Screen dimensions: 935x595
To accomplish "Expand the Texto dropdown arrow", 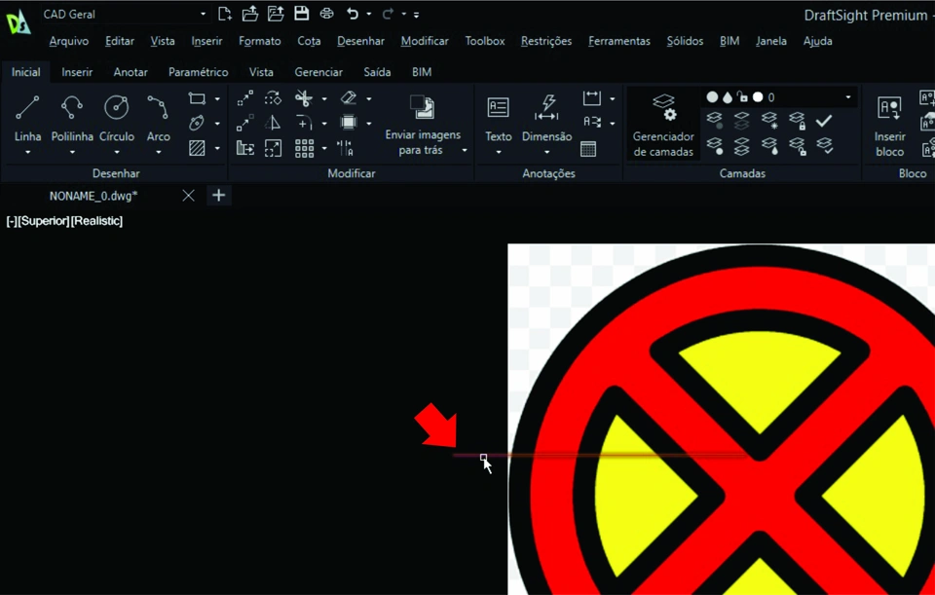I will click(x=498, y=153).
